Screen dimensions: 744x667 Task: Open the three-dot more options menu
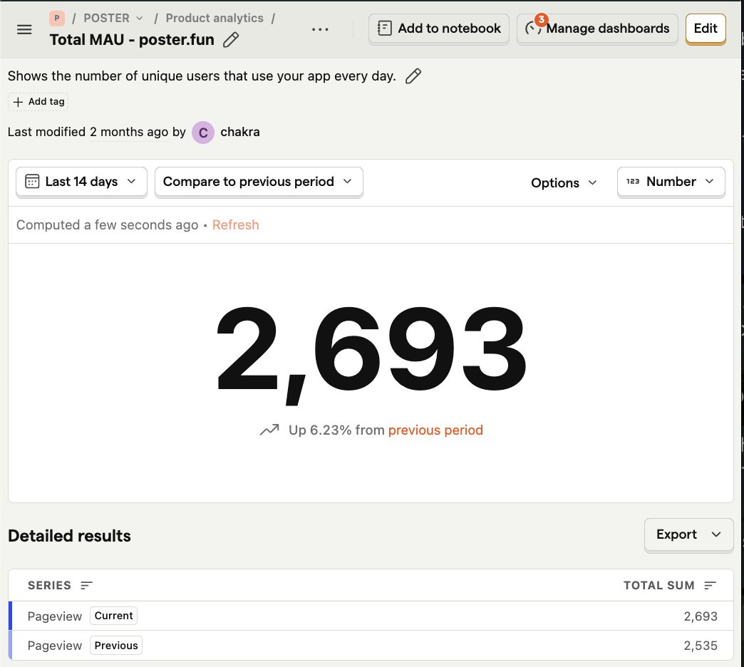pos(320,29)
